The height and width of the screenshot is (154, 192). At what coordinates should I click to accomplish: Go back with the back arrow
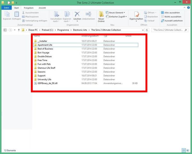tap(5, 30)
